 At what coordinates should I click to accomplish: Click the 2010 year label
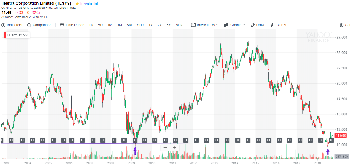(x=152, y=163)
